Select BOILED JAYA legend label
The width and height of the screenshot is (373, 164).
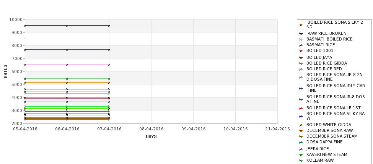[319, 57]
